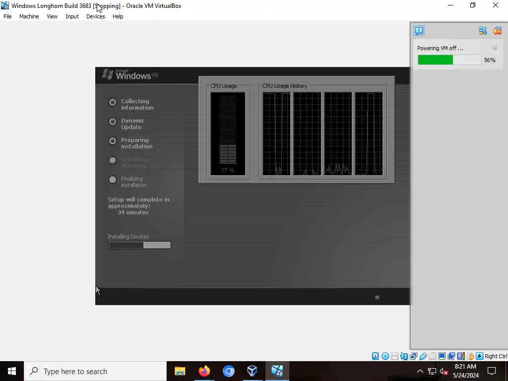Click the shared folders indicator in status bar
Screen dimensions: 508x381
tap(432, 356)
